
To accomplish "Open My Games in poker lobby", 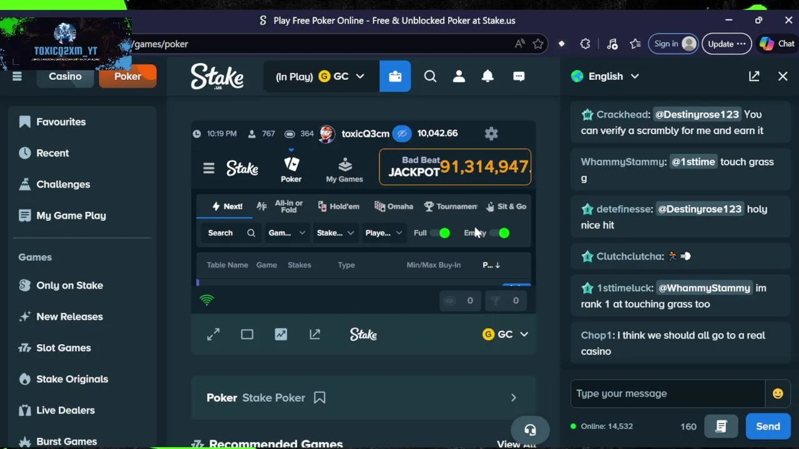I will coord(345,170).
